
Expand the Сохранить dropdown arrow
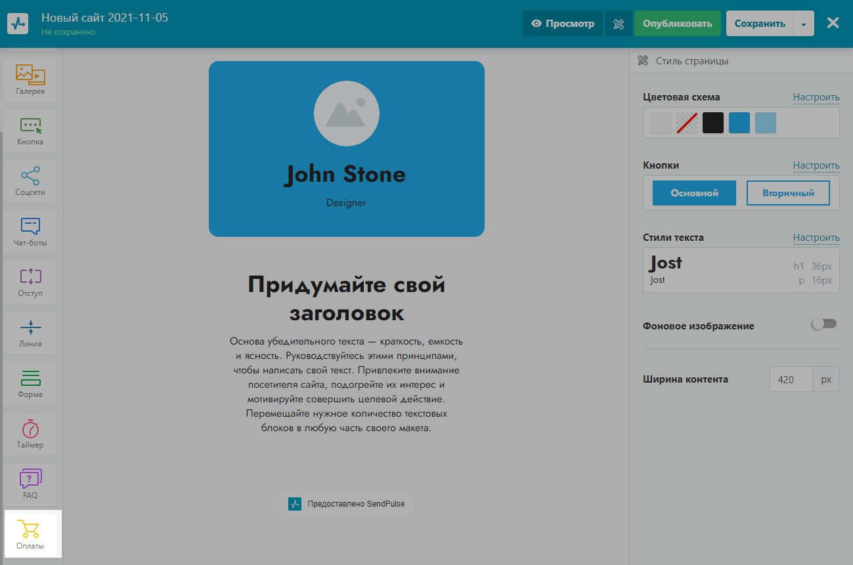tap(804, 24)
